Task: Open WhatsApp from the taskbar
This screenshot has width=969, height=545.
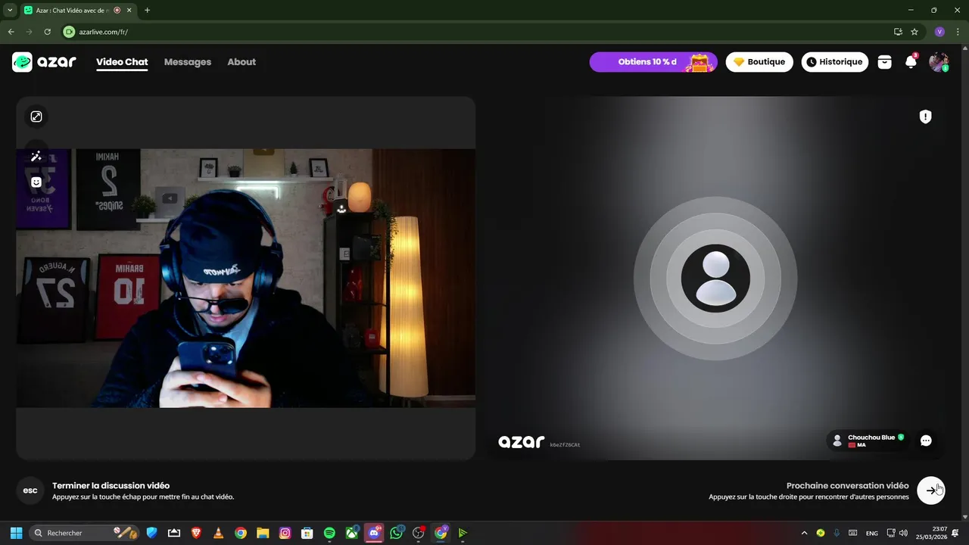Action: click(397, 533)
